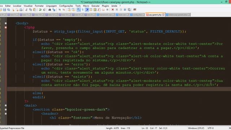Open the Macro menu
Screen dimensions: 231x130
pos(86,6)
